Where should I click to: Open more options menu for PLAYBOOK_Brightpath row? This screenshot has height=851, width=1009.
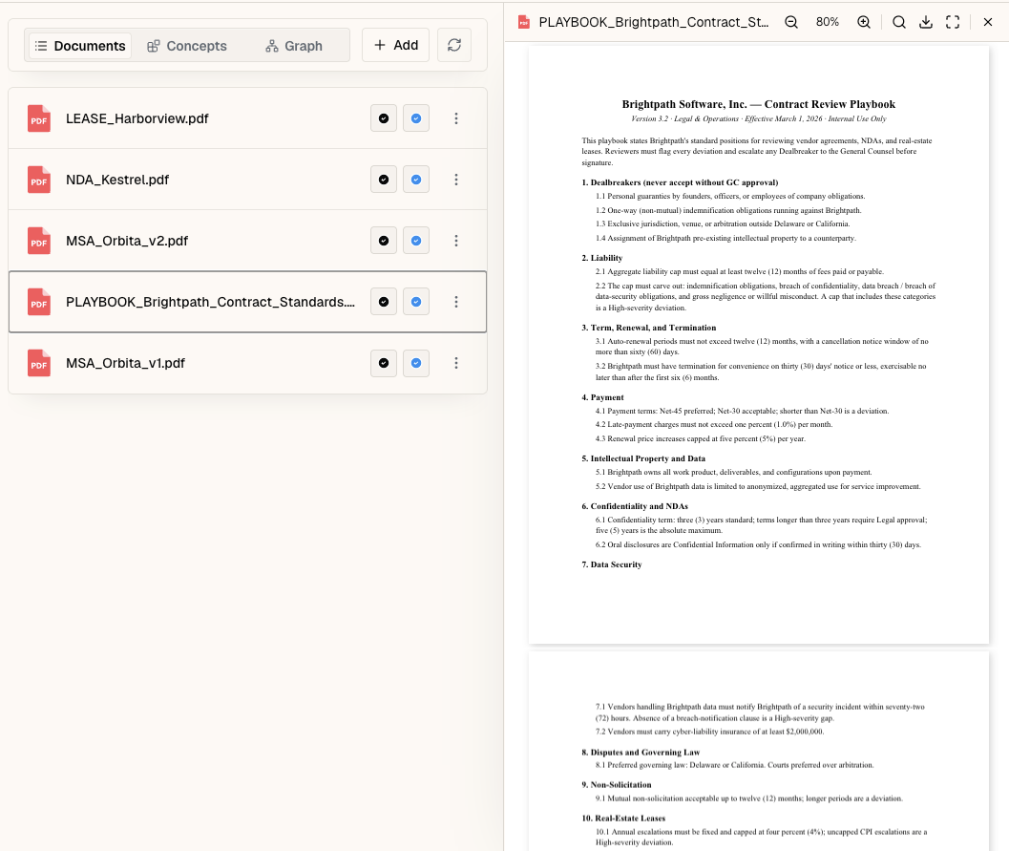(456, 302)
